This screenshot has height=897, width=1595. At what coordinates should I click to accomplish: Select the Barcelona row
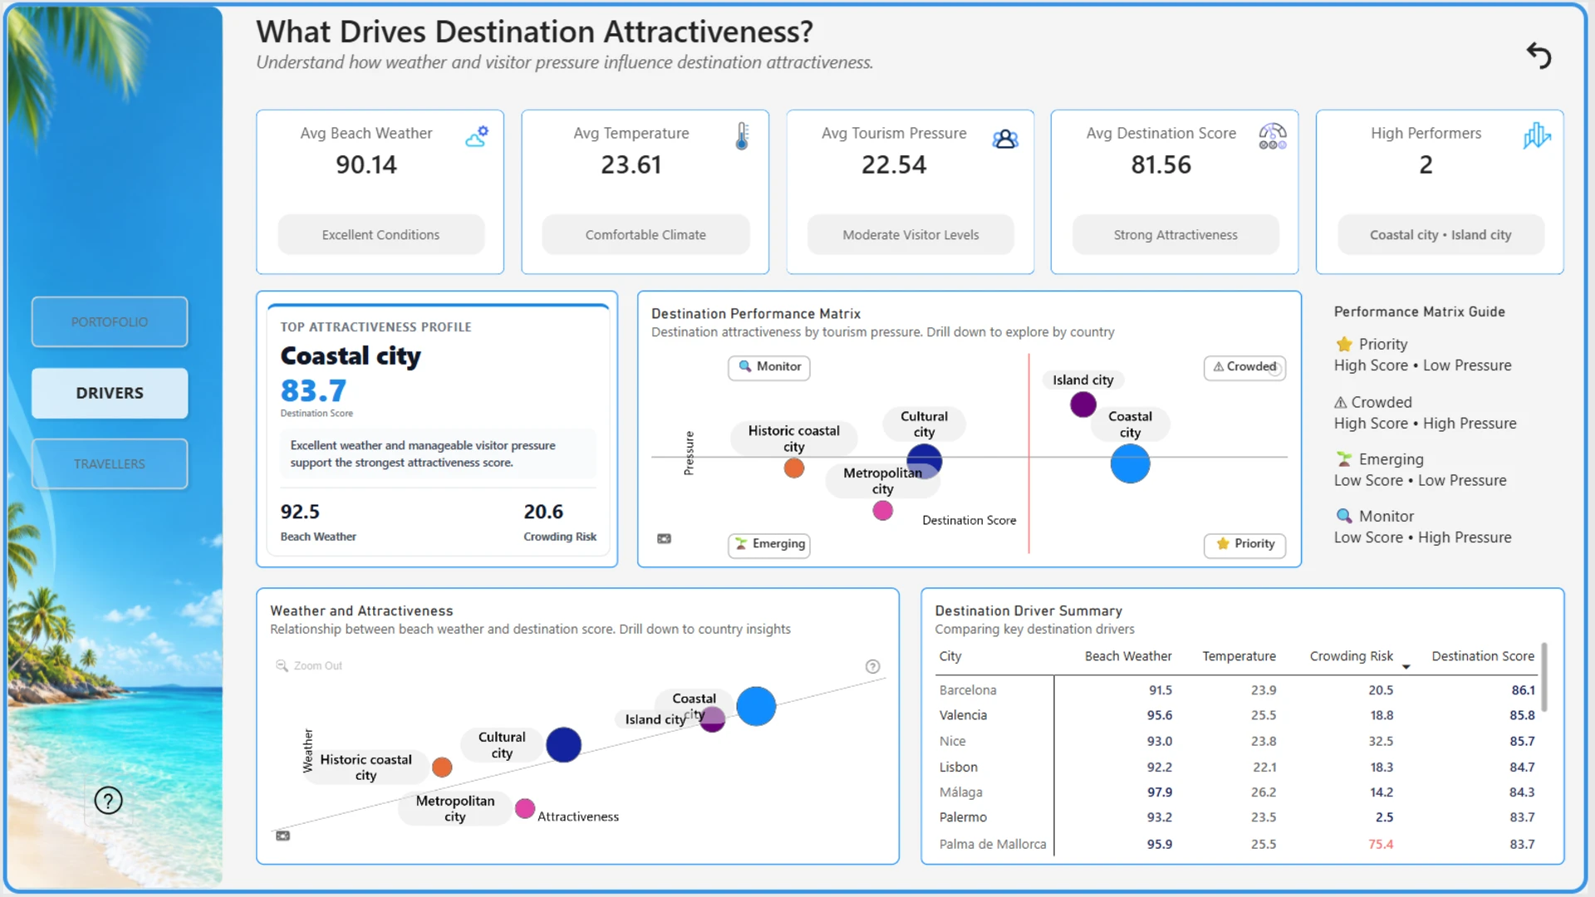coord(1236,690)
